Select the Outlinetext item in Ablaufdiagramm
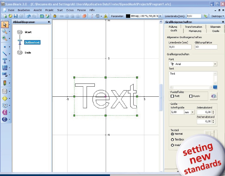 (32, 42)
